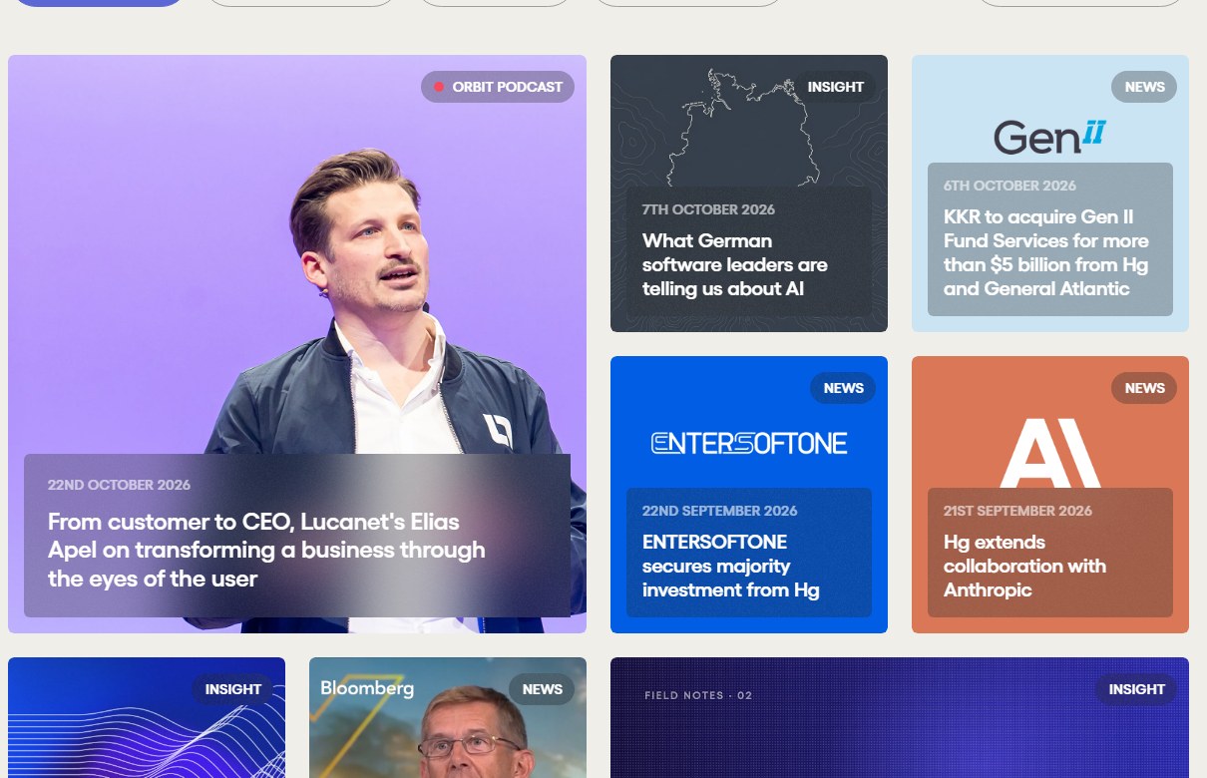Open the KKR to acquire Gen II headline
Image resolution: width=1207 pixels, height=778 pixels.
pos(1046,252)
